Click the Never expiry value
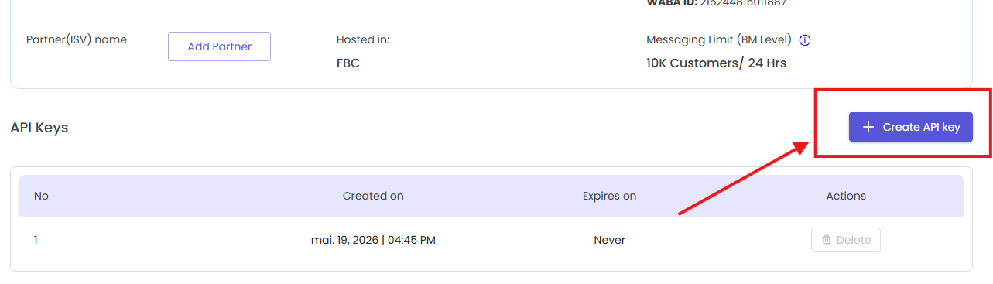 tap(609, 240)
